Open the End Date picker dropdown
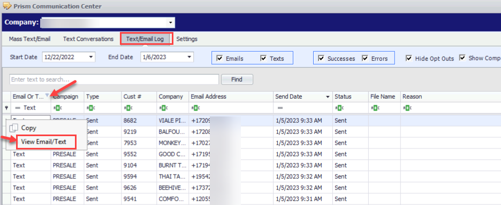 click(x=189, y=57)
